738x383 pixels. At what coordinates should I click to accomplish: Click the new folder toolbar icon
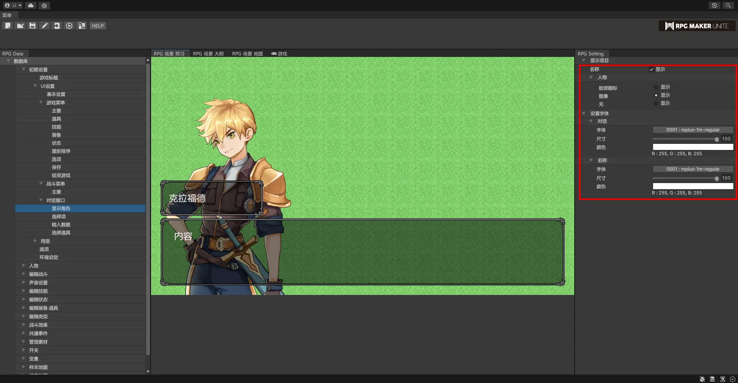coord(20,26)
